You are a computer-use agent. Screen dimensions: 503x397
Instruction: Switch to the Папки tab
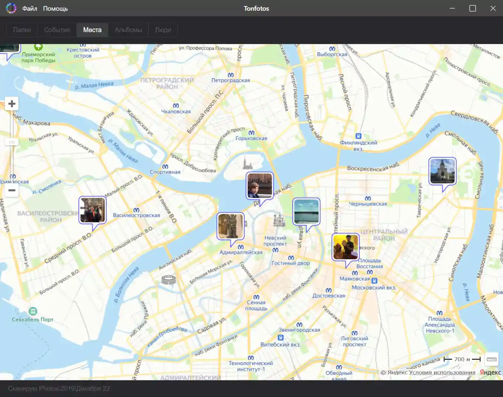click(22, 30)
